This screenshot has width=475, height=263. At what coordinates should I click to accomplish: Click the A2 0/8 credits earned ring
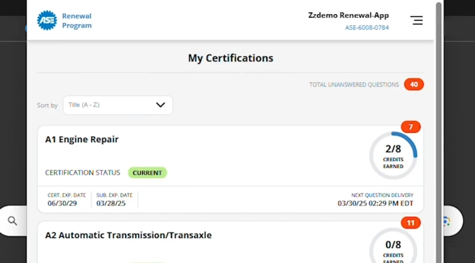(x=393, y=245)
